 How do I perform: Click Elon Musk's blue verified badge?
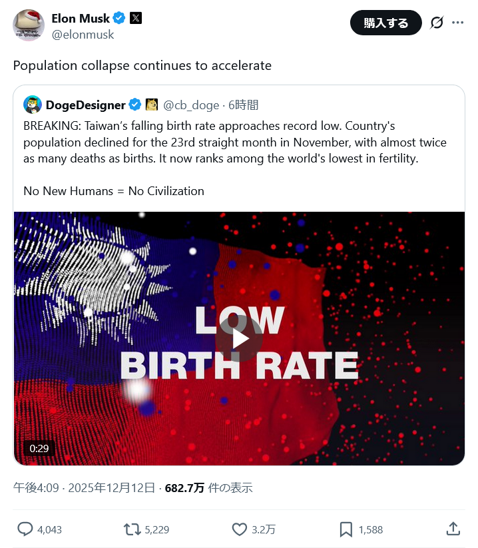[x=119, y=18]
